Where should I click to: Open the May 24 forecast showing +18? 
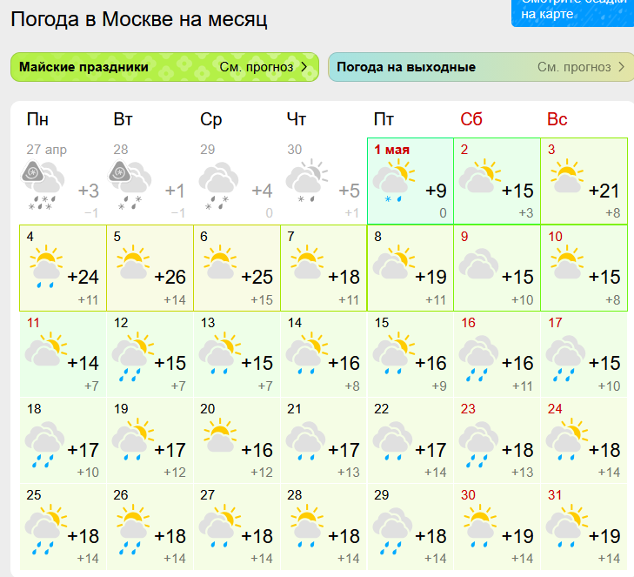[584, 440]
